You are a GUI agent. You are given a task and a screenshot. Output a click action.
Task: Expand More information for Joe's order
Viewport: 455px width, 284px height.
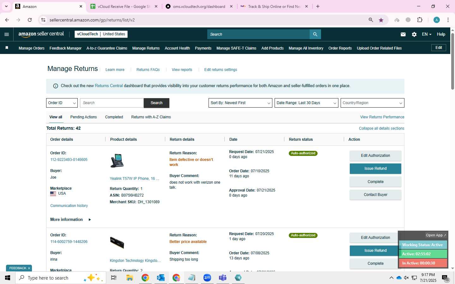[x=70, y=220]
